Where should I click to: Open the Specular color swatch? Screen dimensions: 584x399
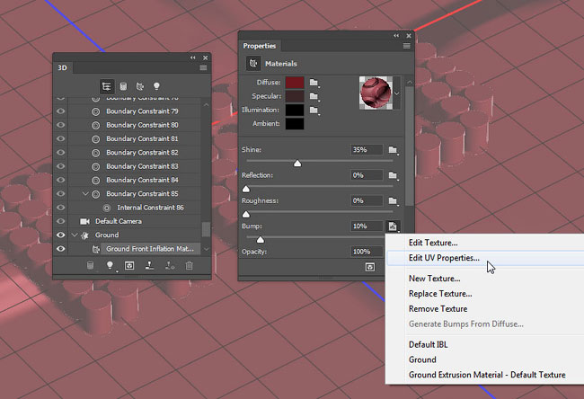coord(295,96)
